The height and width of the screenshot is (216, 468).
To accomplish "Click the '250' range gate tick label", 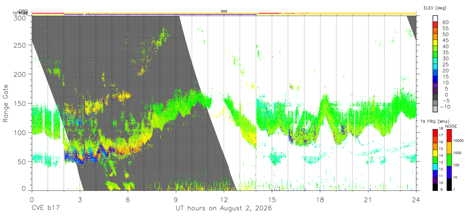I will 20,45.
